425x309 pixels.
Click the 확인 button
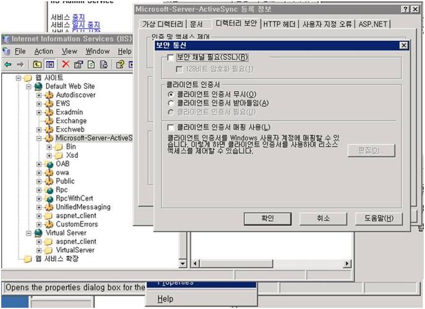pyautogui.click(x=267, y=219)
